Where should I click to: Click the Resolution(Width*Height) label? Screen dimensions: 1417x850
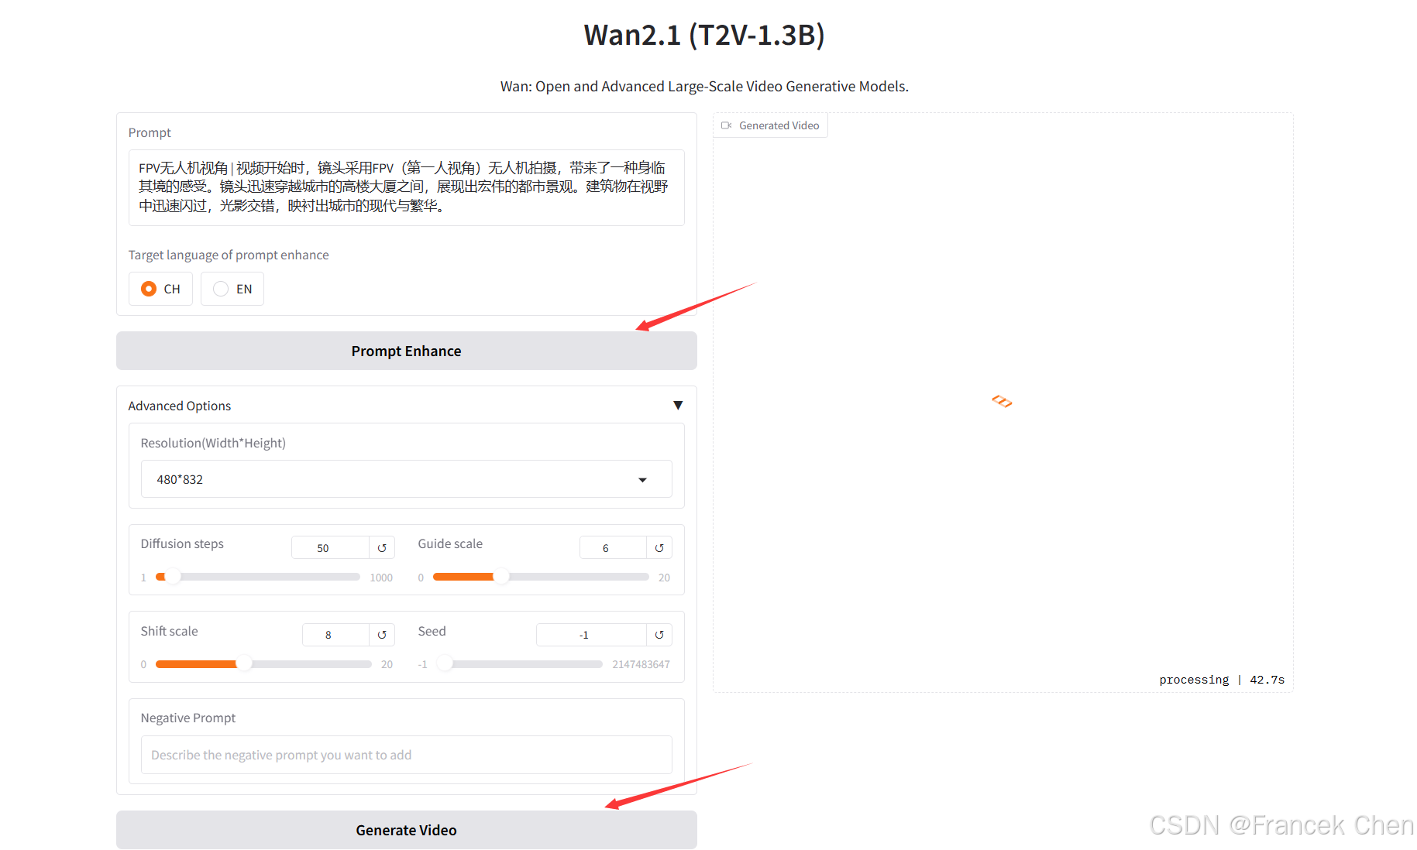[x=213, y=443]
